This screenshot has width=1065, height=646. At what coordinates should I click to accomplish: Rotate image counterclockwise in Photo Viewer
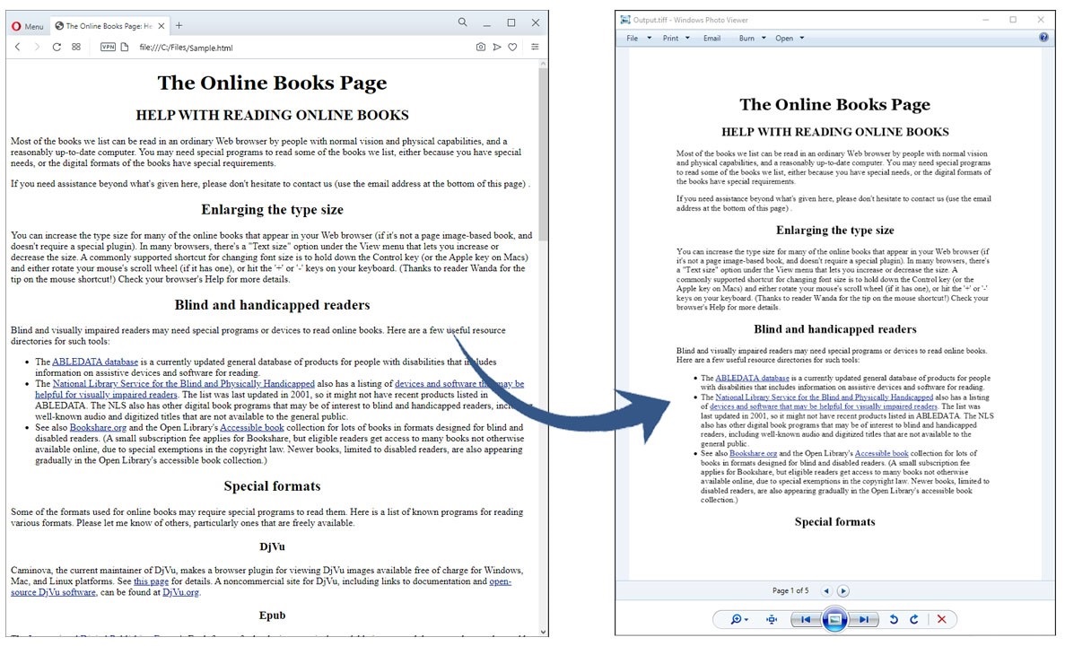click(894, 619)
